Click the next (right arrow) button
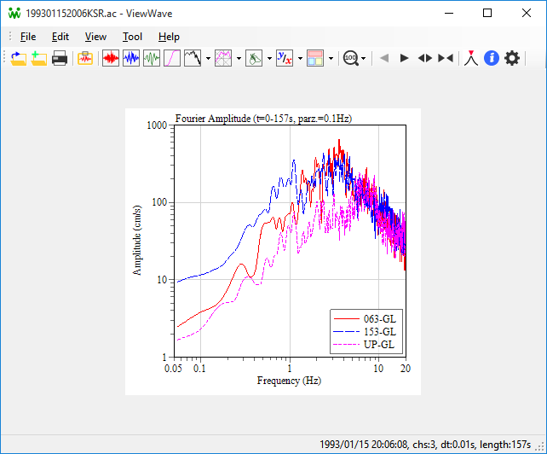Screen dimensions: 547x454 [x=405, y=58]
